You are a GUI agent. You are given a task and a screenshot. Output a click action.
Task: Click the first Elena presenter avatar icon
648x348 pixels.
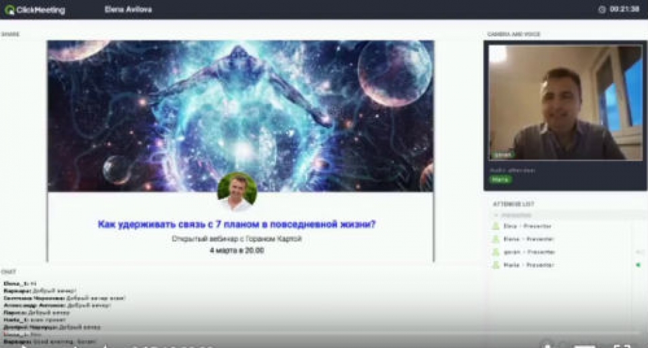tap(495, 226)
